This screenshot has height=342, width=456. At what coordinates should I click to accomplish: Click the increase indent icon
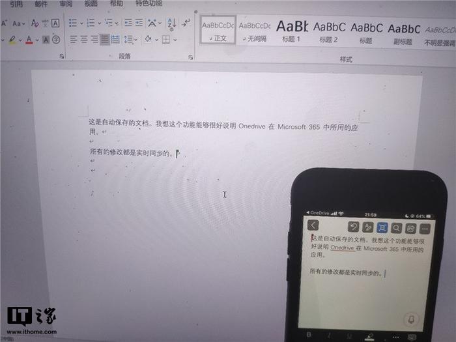click(x=139, y=23)
